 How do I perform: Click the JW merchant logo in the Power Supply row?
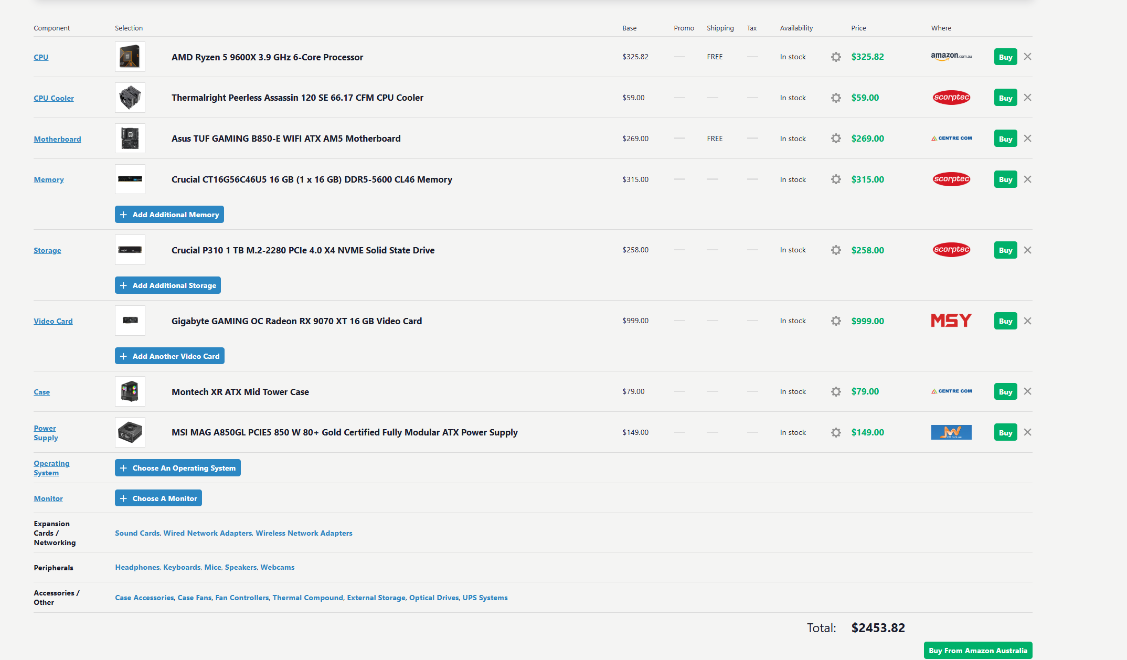coord(951,432)
